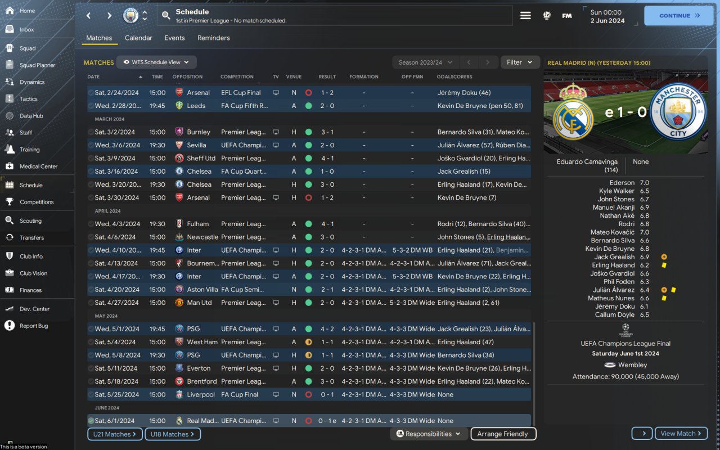This screenshot has width=720, height=450.
Task: Open the Season 2023/24 dropdown
Action: coord(426,62)
